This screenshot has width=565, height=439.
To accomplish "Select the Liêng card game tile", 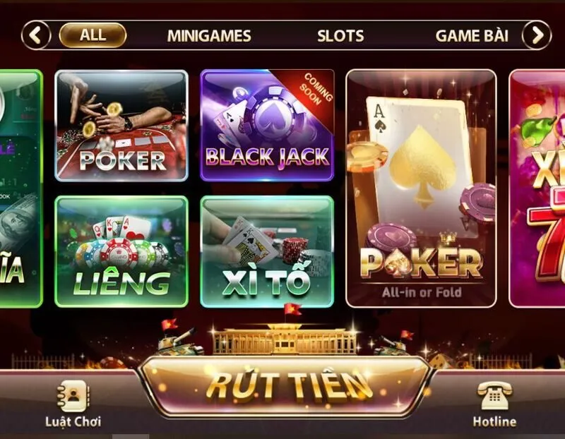I will point(121,251).
